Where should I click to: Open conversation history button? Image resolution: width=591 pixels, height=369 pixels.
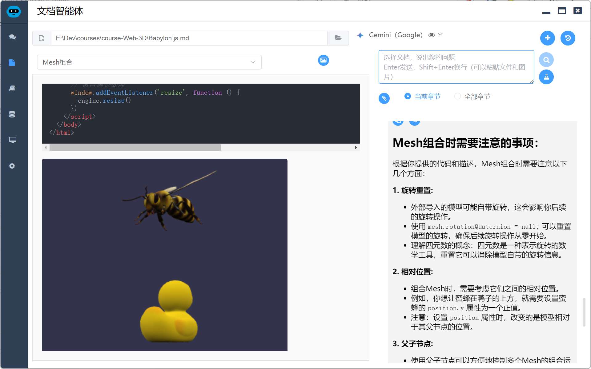coord(568,38)
